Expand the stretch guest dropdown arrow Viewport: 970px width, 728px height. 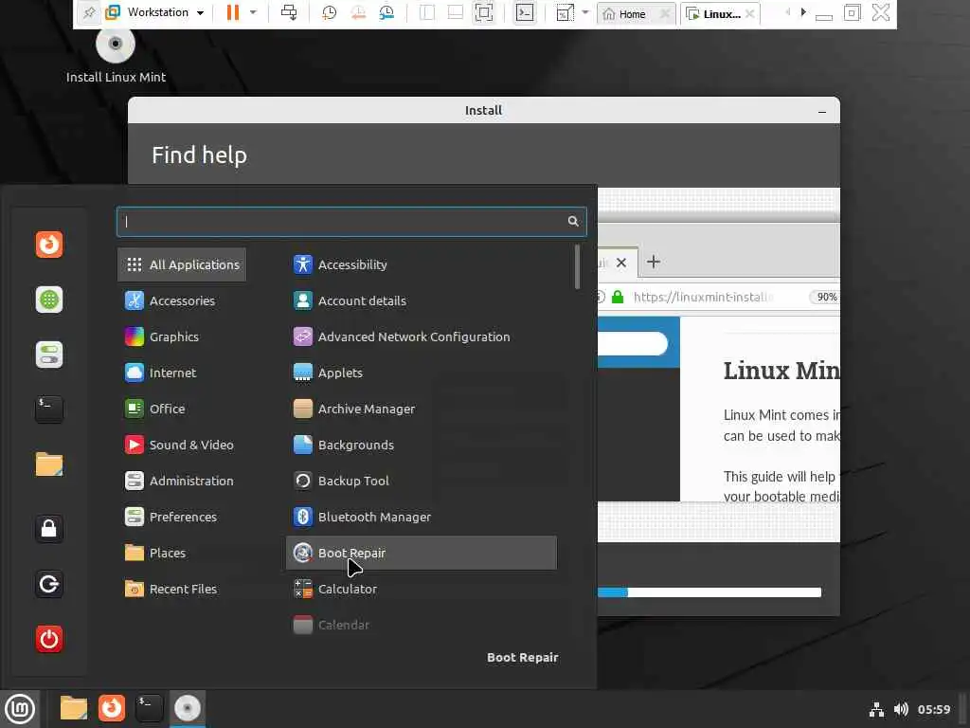point(585,12)
